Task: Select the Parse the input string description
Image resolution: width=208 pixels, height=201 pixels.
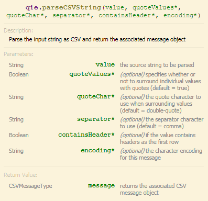Action: [x=97, y=39]
